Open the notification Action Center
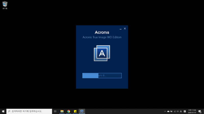204x114 pixels. click(200, 111)
